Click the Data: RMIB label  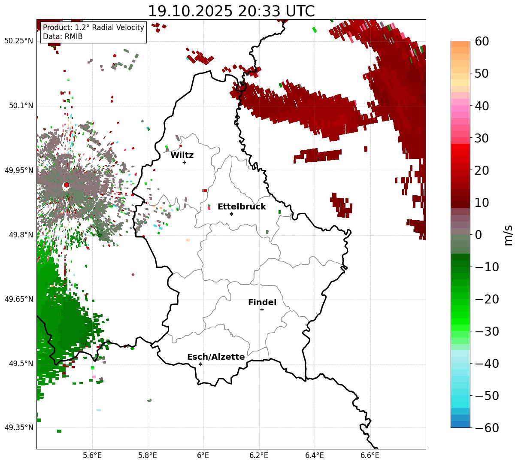tap(63, 36)
